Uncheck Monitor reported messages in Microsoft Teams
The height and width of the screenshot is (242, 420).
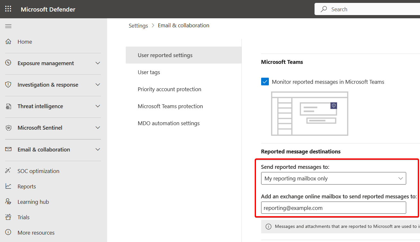click(265, 82)
